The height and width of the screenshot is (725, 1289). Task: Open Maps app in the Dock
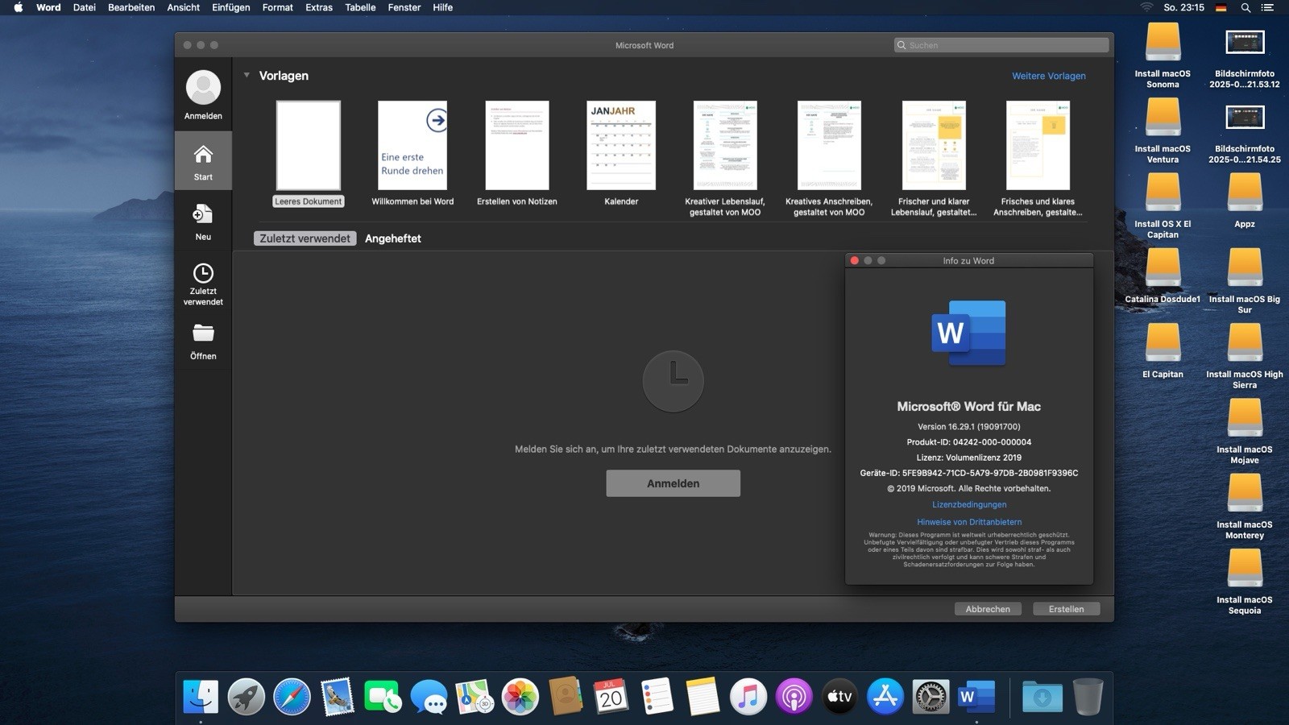click(475, 697)
